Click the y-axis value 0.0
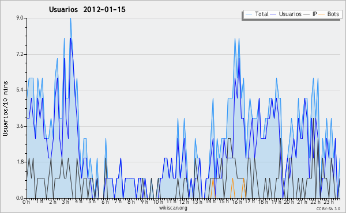346x213 pixels. tap(20, 198)
